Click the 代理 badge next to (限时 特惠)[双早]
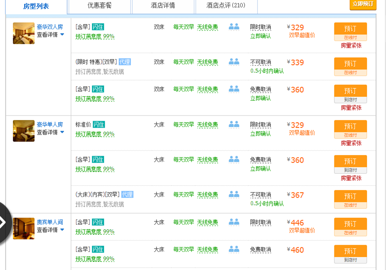Image resolution: width=386 pixels, height=270 pixels. pos(125,62)
